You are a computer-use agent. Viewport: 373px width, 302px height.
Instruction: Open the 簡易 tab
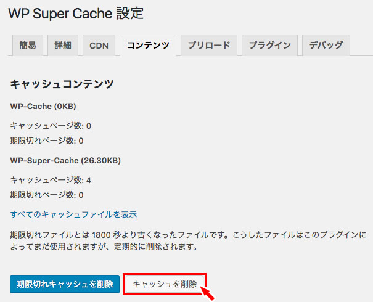28,46
